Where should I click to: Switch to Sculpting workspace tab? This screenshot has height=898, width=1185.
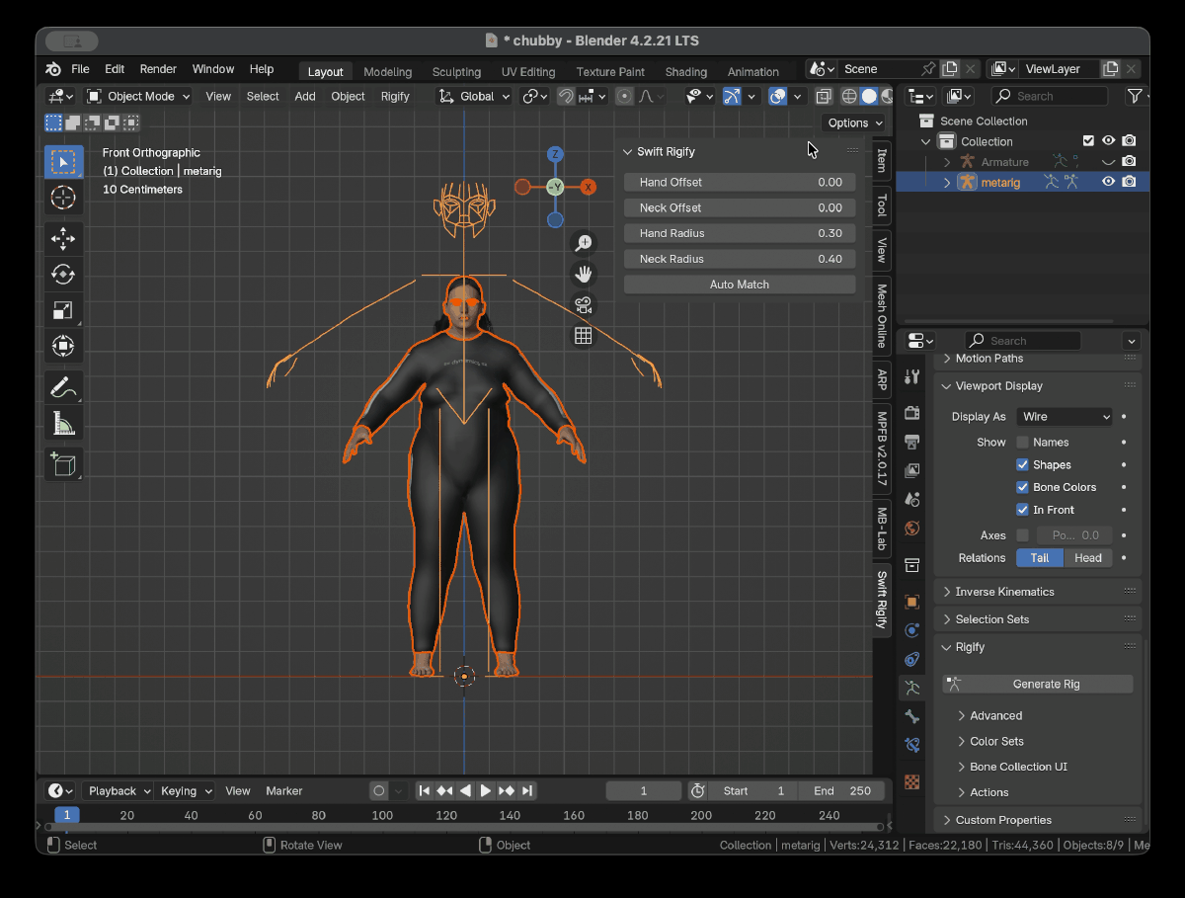[456, 71]
